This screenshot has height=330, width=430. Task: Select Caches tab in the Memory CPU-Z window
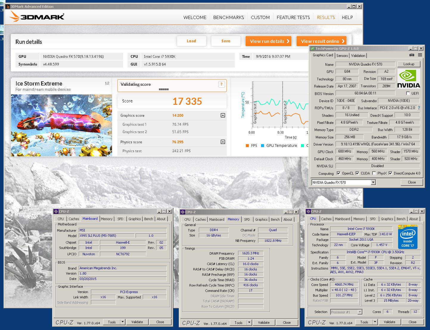[200, 220]
